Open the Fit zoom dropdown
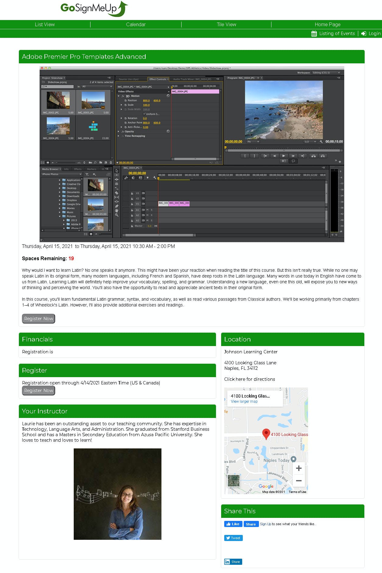The height and width of the screenshot is (573, 382). (253, 142)
